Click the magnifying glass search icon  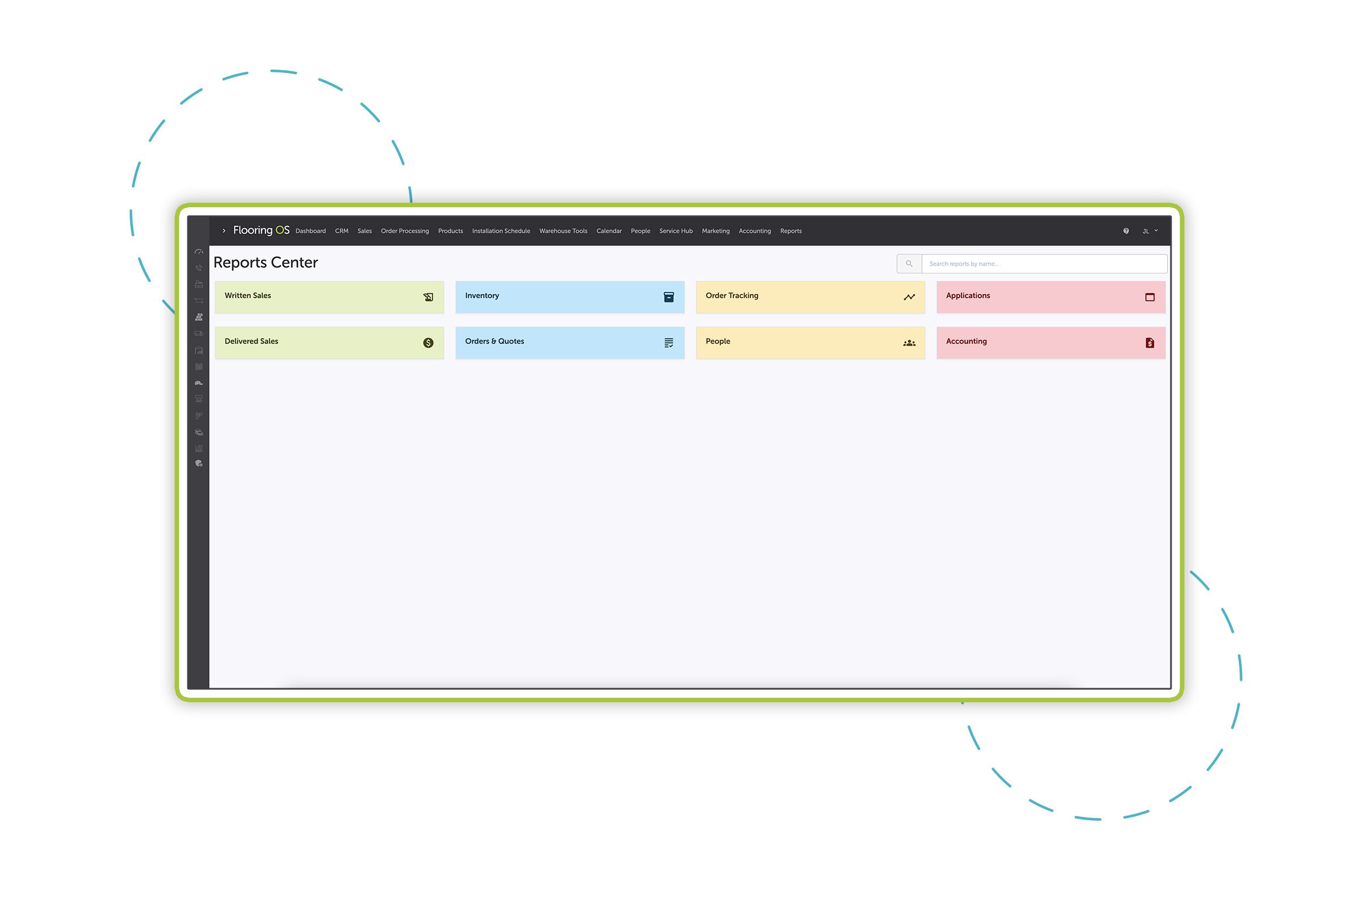(909, 264)
